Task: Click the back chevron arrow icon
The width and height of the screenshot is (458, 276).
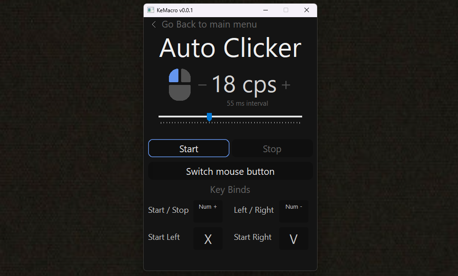Action: (154, 24)
